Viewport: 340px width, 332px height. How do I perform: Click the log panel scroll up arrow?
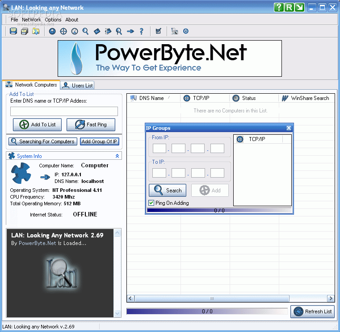[x=118, y=233]
